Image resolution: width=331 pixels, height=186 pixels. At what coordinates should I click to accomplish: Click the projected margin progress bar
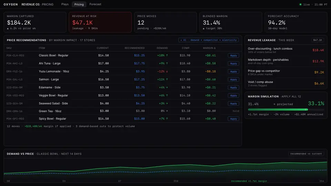286,110
